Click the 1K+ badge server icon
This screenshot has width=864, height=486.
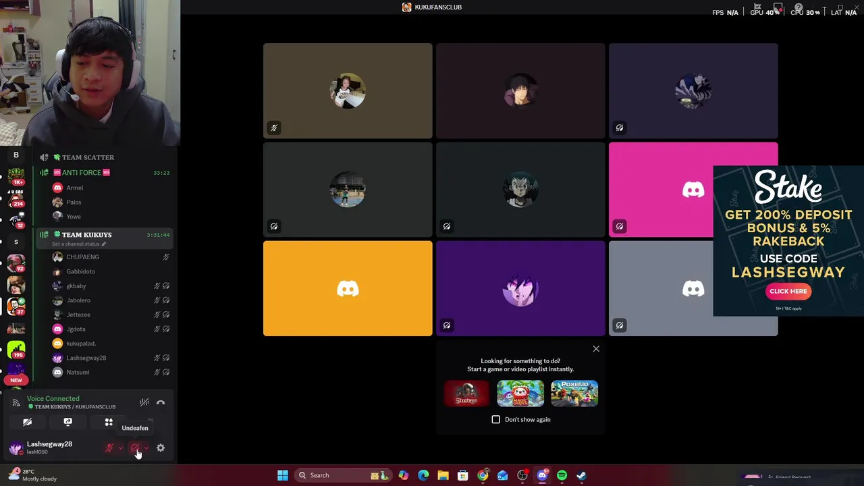pos(16,177)
